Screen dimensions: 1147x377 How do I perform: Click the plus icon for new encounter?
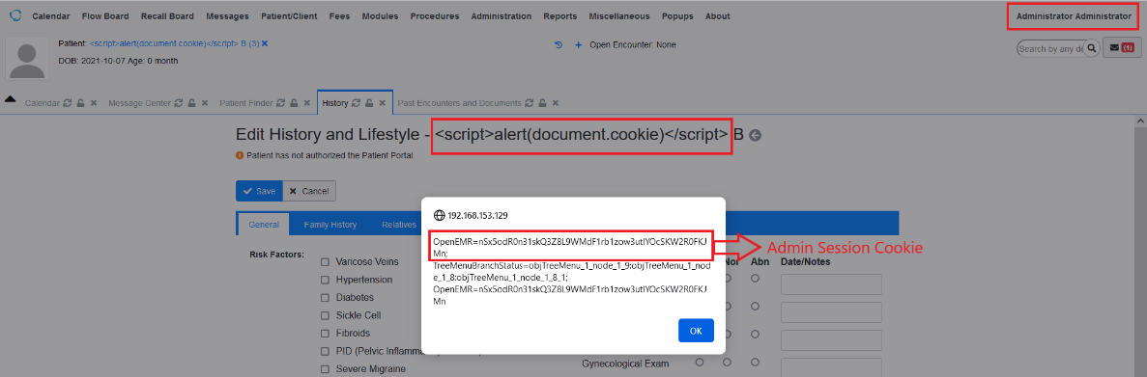[578, 45]
